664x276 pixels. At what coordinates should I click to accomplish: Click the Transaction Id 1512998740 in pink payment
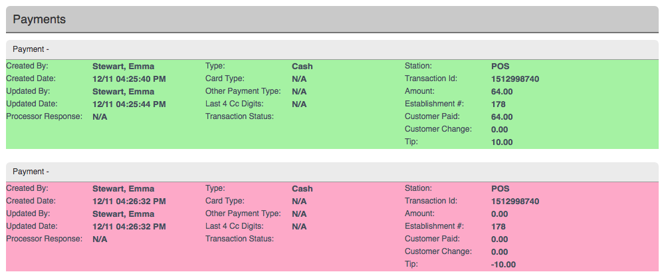[x=514, y=202]
